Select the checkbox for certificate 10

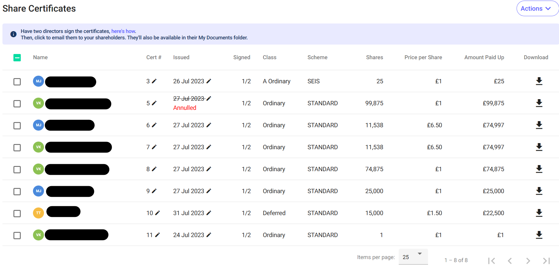click(17, 214)
